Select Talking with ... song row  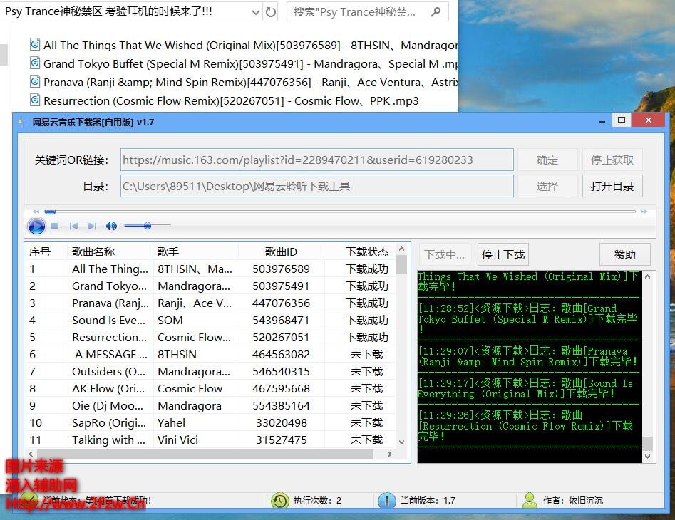[x=210, y=440]
